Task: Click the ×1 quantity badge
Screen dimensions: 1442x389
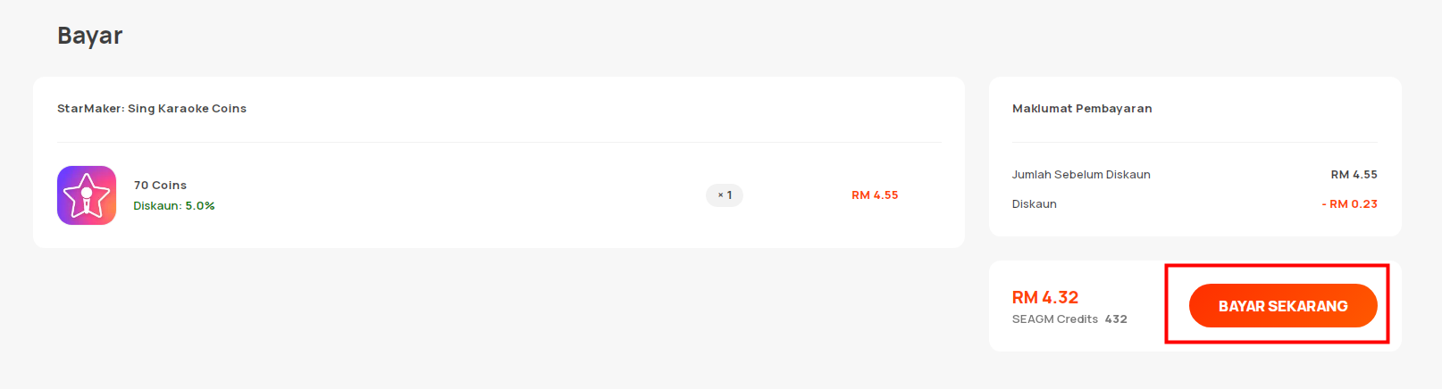Action: click(x=725, y=195)
